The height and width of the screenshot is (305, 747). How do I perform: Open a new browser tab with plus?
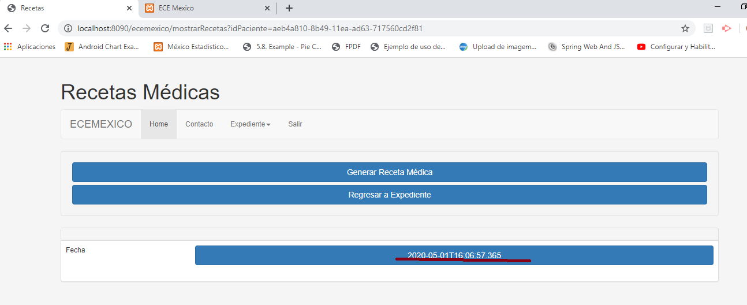coord(289,8)
